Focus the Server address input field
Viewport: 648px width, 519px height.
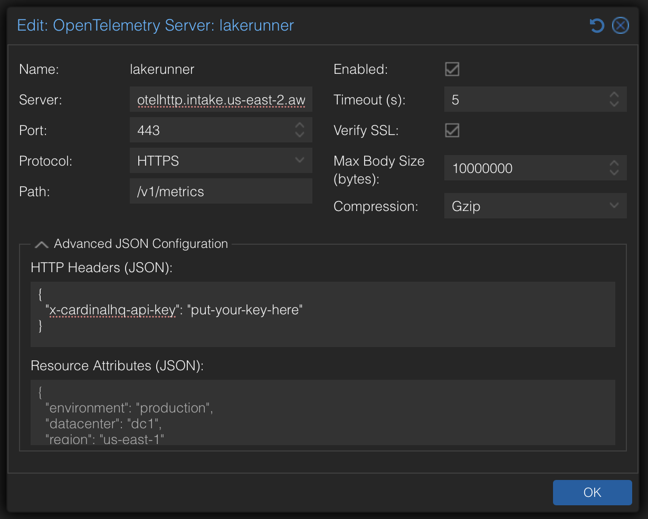(221, 99)
